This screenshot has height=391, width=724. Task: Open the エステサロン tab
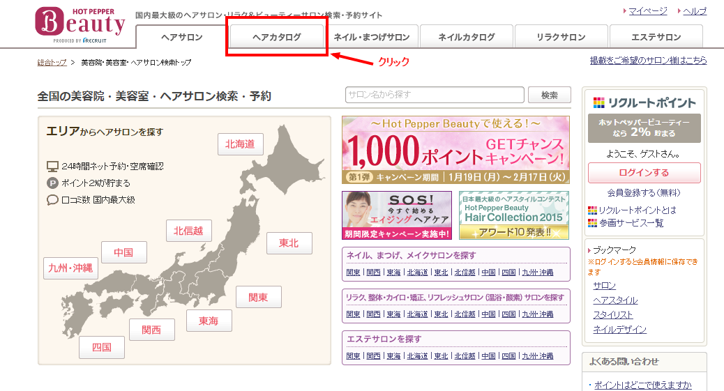[x=656, y=38]
